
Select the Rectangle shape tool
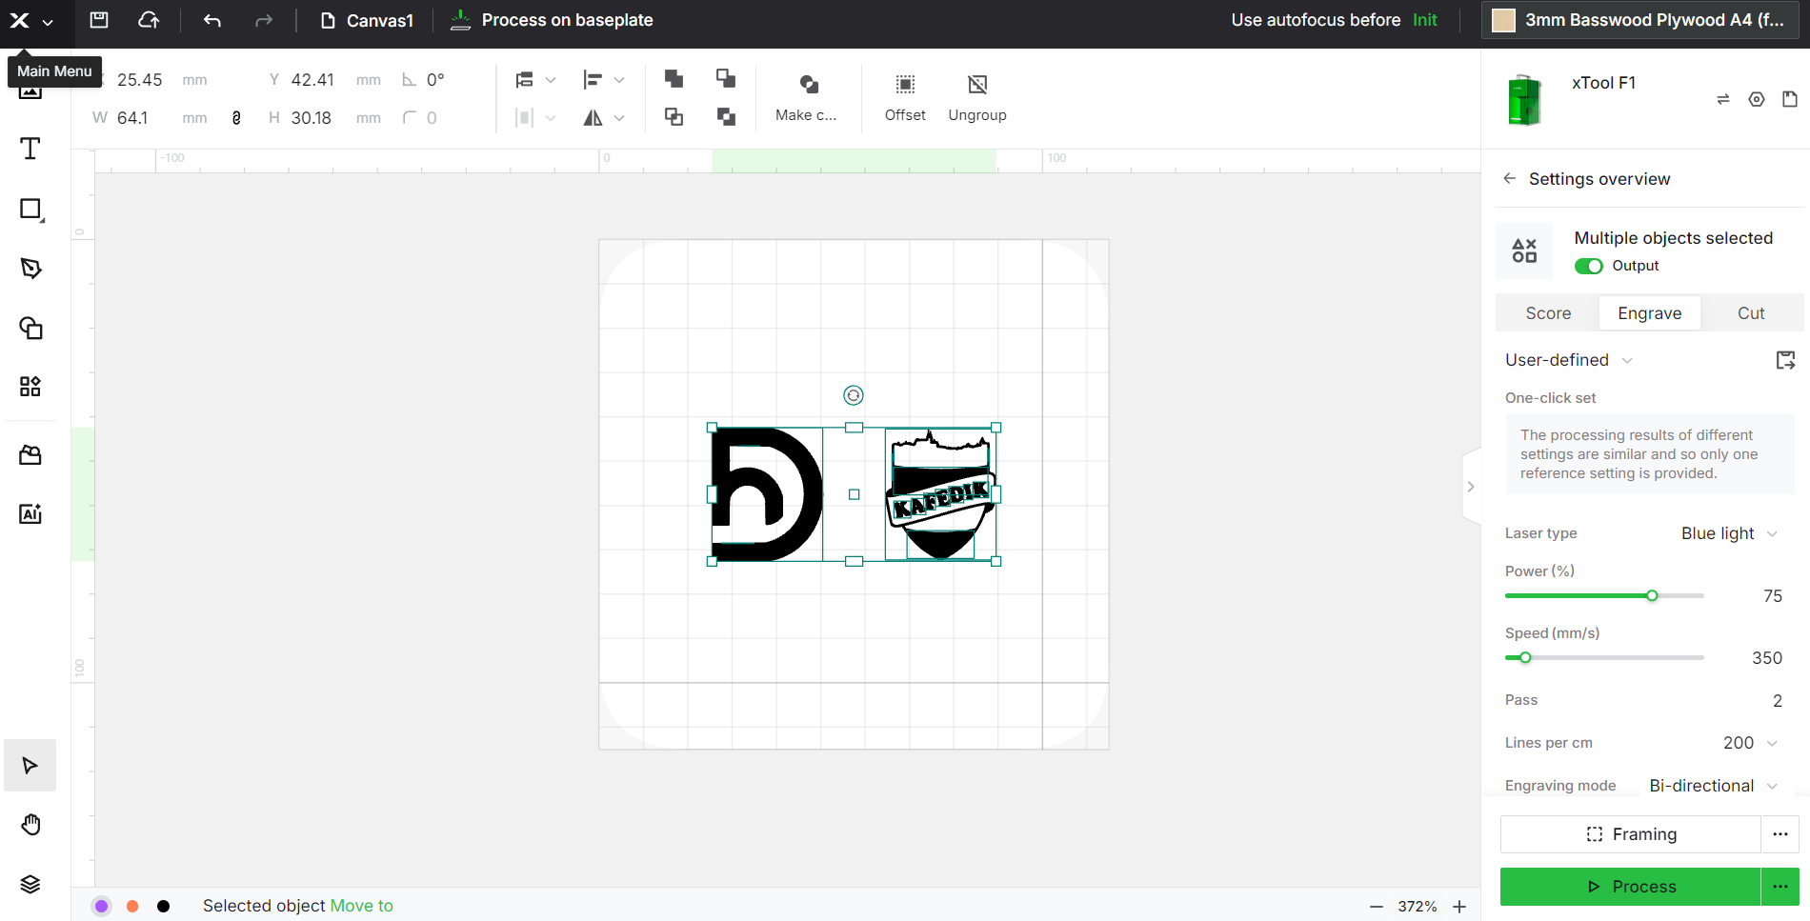pos(30,210)
